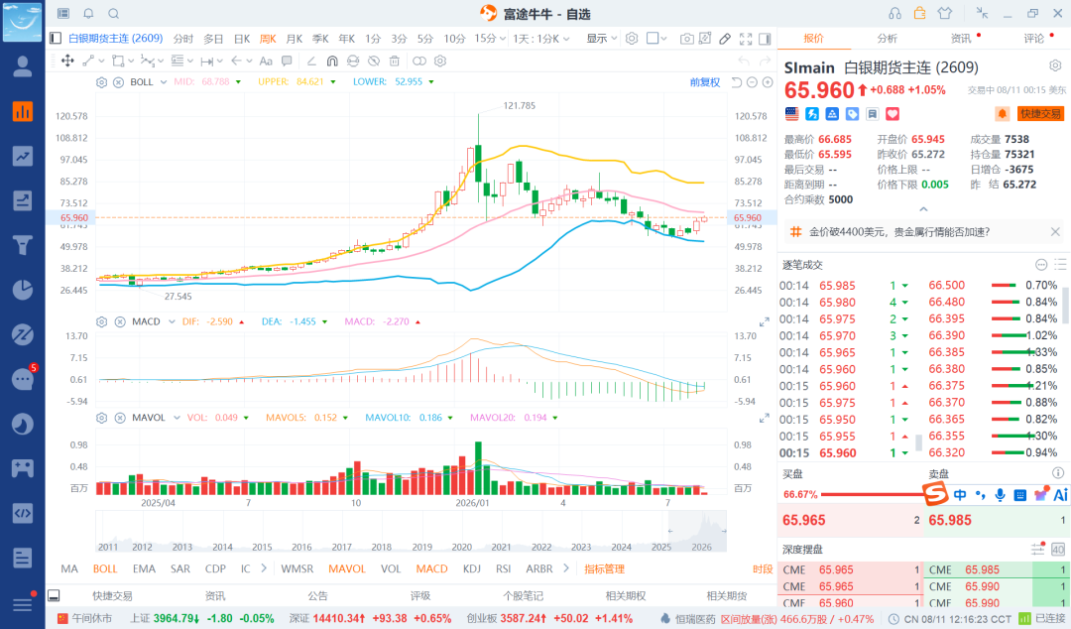This screenshot has height=629, width=1071.
Task: Open the 分析 analysis tab
Action: [x=888, y=39]
